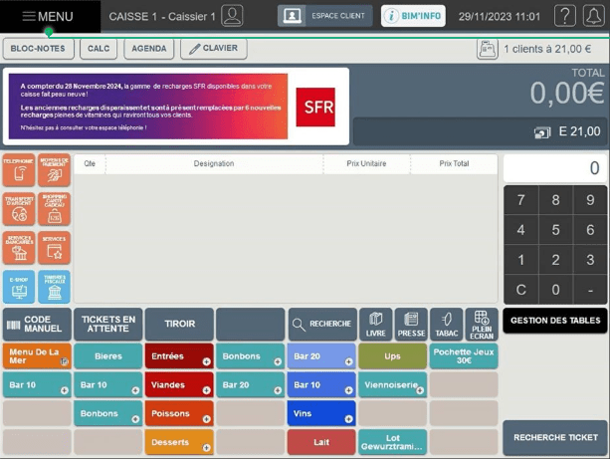Tap keypad digit 3
610x461 pixels.
pyautogui.click(x=590, y=260)
